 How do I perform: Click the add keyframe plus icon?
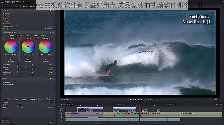click(x=3, y=122)
